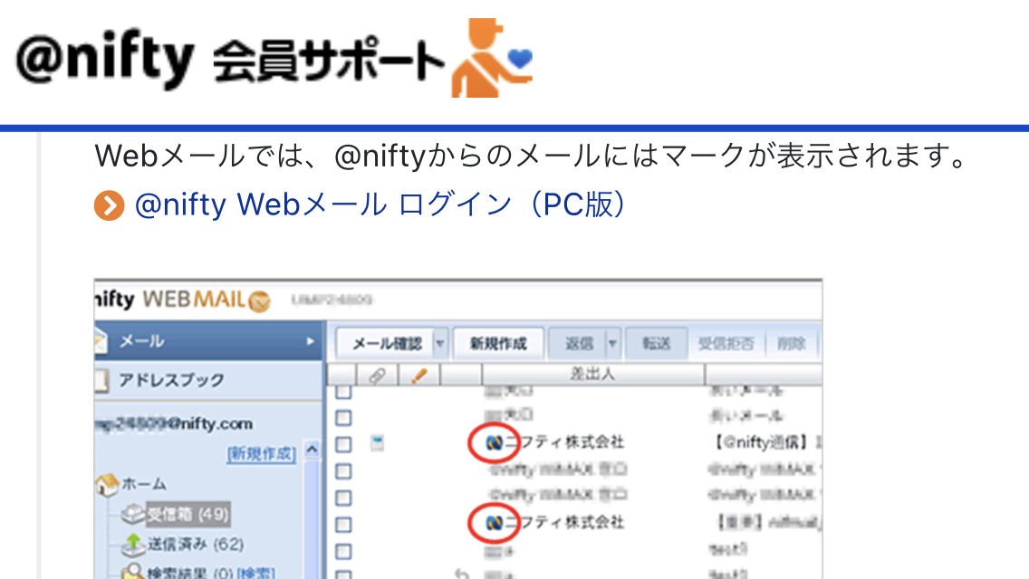Viewport: 1029px width, 579px height.
Task: Tick the checkbox in the 【重要】 ニフティ株式会社 row
Action: [x=343, y=525]
